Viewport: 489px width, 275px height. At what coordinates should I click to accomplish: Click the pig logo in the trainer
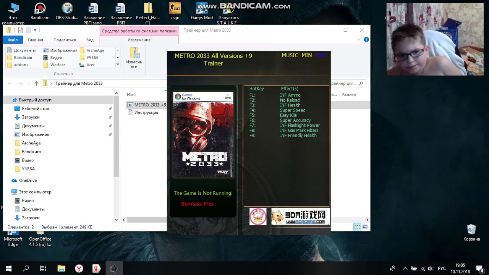pyautogui.click(x=258, y=217)
